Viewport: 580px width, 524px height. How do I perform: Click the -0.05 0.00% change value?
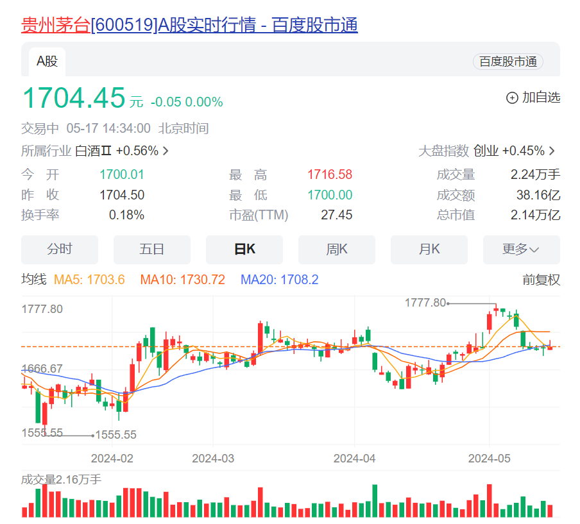(187, 102)
